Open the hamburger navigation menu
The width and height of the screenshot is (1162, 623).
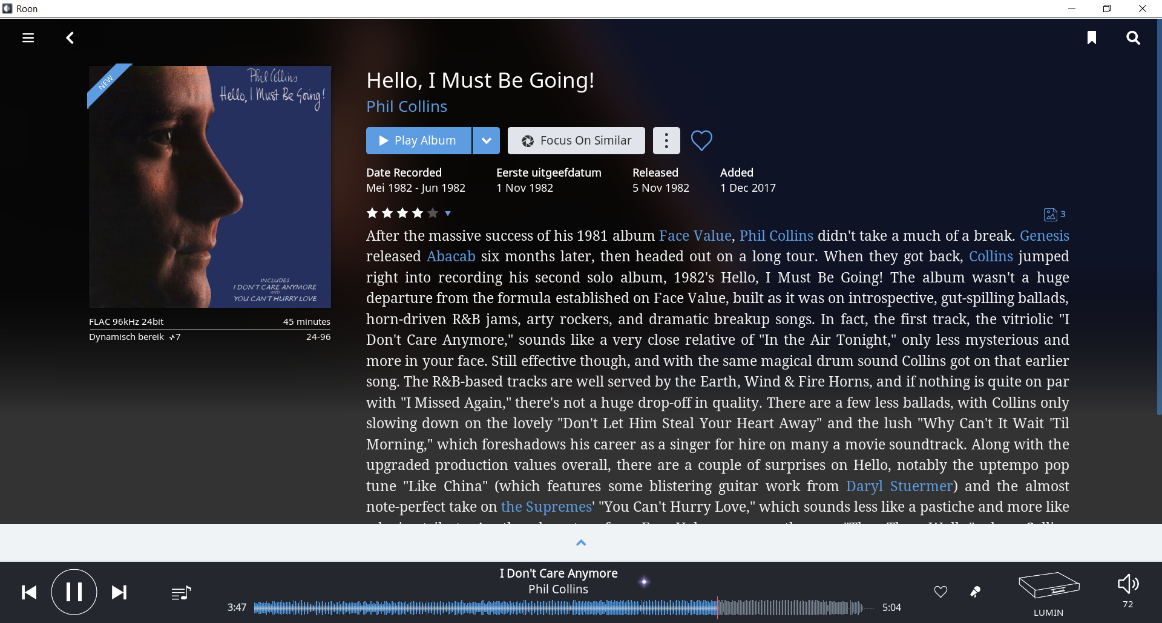coord(28,38)
